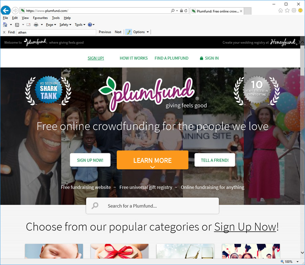Click the Search for a Plumfund field

(x=152, y=206)
